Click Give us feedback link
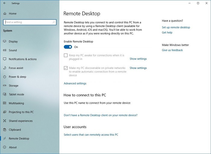Image resolution: width=211 pixels, height=154 pixels. click(x=172, y=50)
